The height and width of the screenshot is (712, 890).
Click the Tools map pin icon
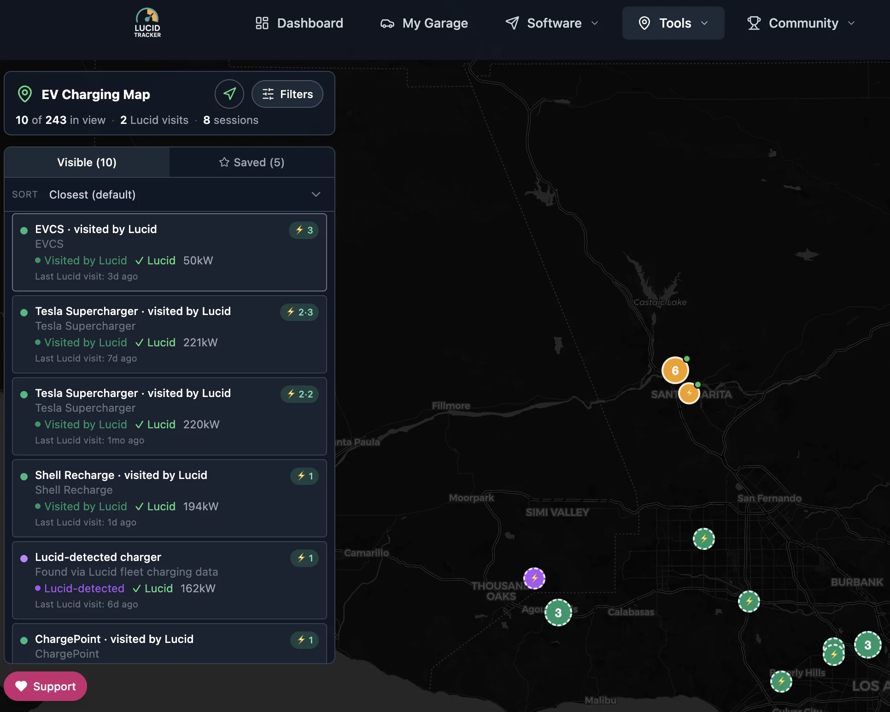[644, 23]
